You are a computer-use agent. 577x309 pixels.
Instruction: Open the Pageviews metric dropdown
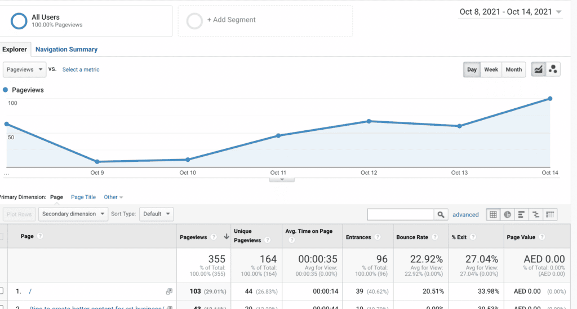coord(24,69)
